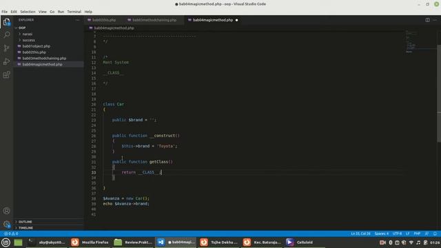Switch to the bab03methodchaining.php tab
Screen dimensions: 441x248
154,20
